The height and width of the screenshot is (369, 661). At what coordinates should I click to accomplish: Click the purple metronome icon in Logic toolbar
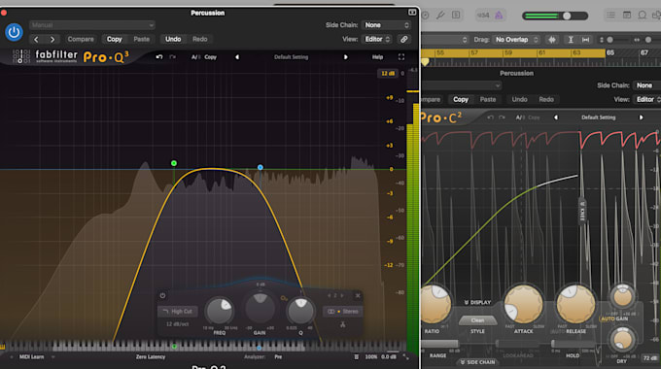[499, 16]
